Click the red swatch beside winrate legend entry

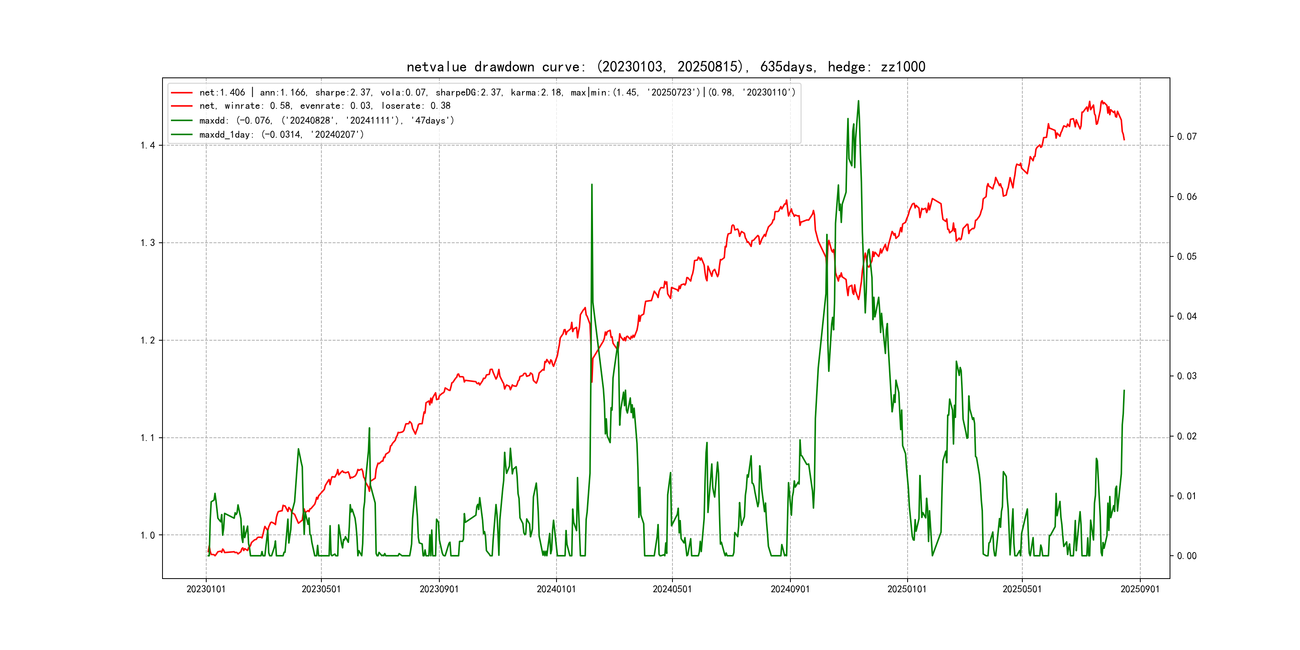click(x=182, y=106)
